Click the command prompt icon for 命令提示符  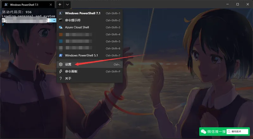pyautogui.click(x=61, y=20)
